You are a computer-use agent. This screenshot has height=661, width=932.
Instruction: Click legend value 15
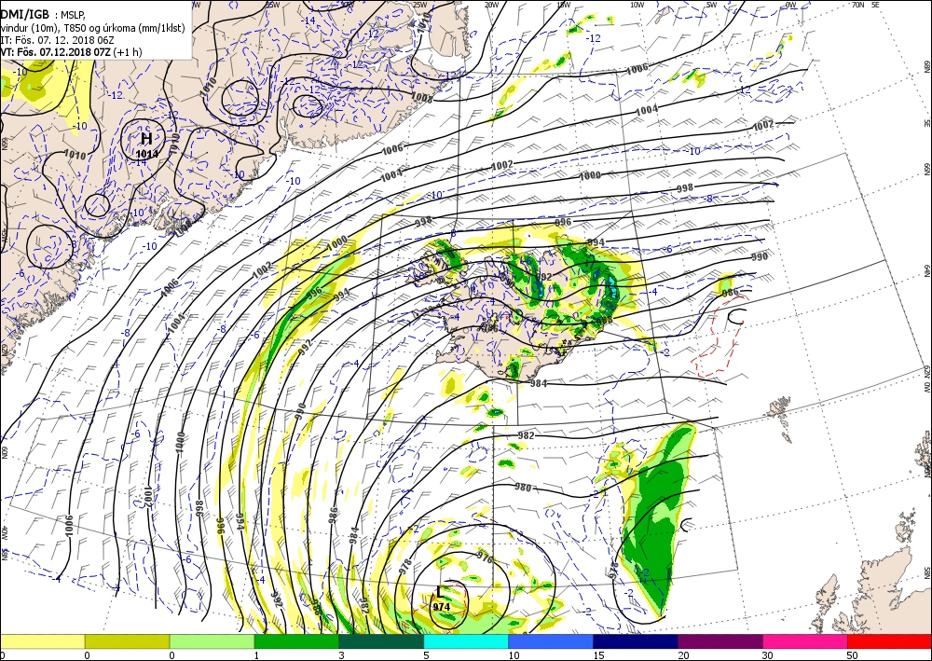598,655
